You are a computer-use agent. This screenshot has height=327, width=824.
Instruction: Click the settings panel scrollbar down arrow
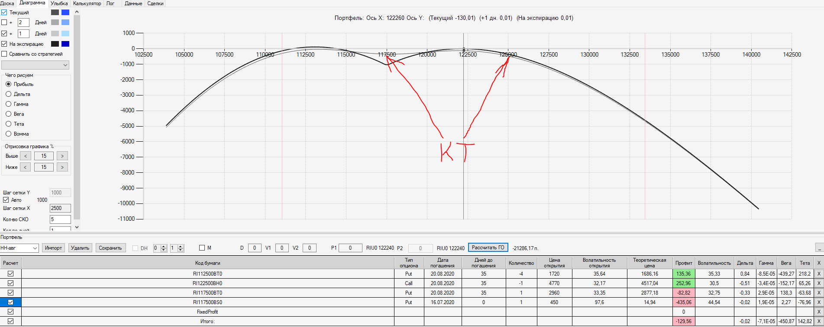77,227
